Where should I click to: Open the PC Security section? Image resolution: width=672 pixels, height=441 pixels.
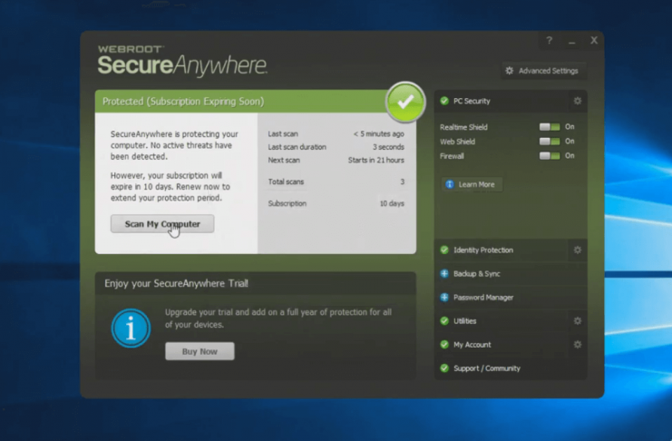(x=502, y=102)
